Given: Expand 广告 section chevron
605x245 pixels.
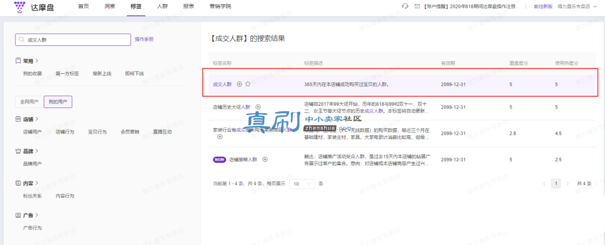Looking at the screenshot, I should 36,215.
